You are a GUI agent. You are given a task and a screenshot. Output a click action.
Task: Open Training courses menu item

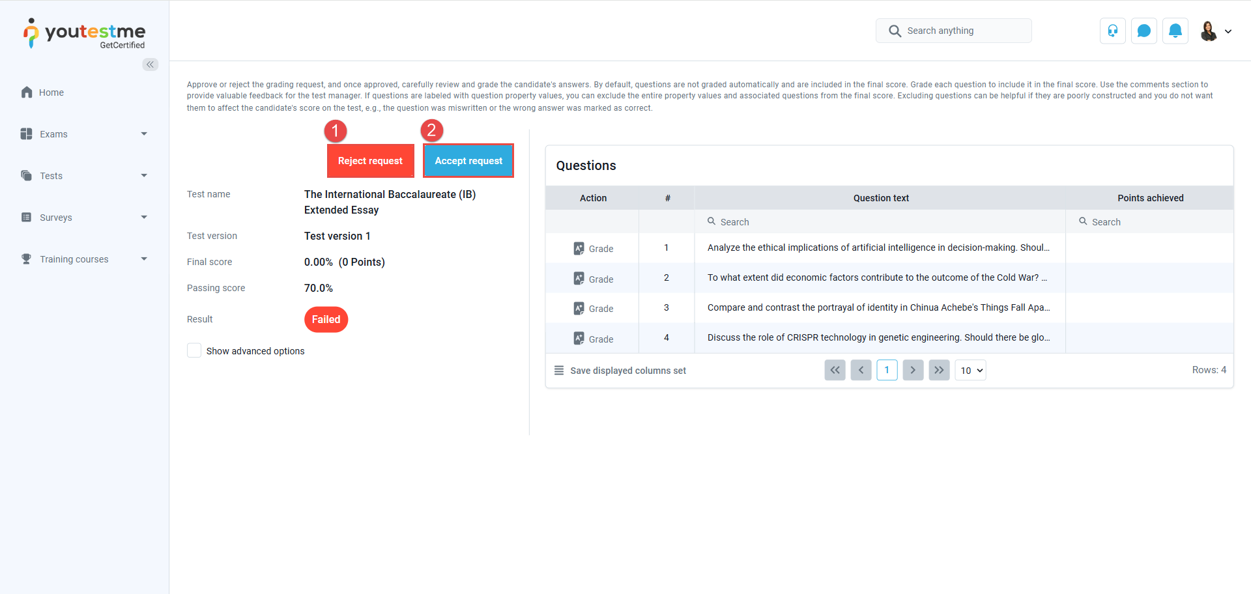[74, 259]
